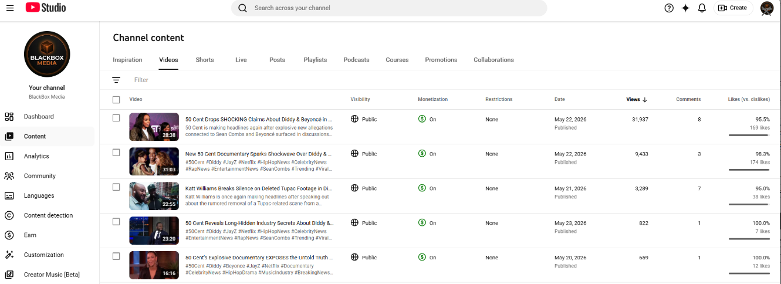781x284 pixels.
Task: Check the box for '50 Cent Drops SHOCKING Claims' video
Action: coord(116,118)
